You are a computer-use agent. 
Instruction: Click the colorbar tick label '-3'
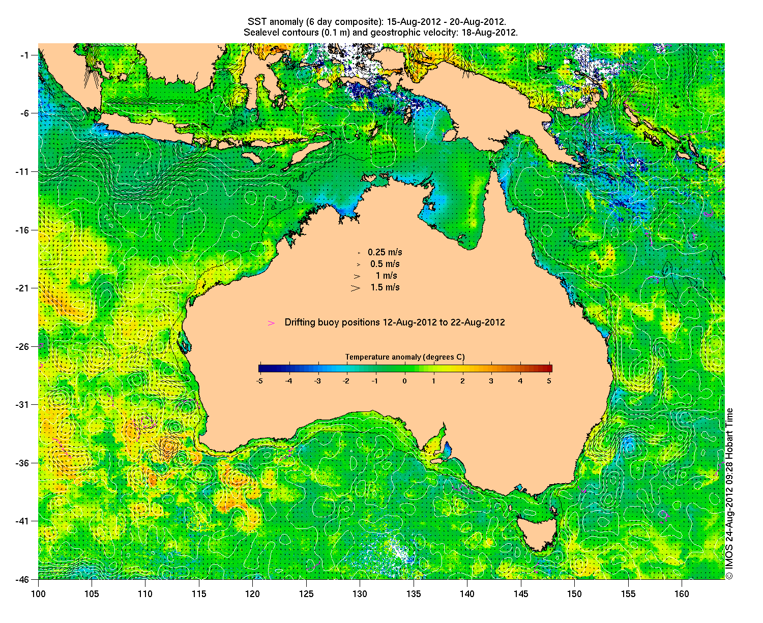[317, 380]
